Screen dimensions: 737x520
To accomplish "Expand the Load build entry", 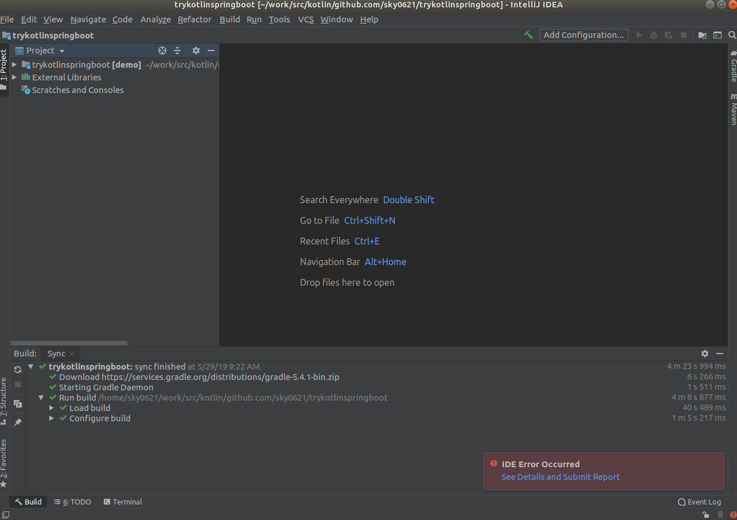I will point(51,408).
